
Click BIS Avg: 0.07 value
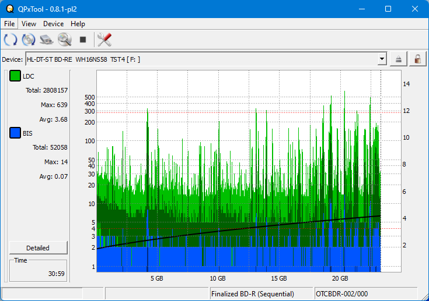tap(53, 176)
